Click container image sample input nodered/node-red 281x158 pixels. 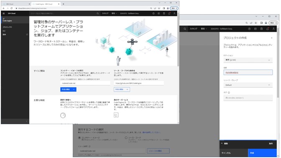coord(85,83)
